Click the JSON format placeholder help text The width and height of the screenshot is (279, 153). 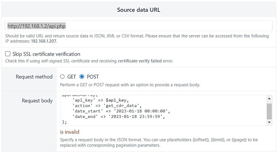coord(159,143)
